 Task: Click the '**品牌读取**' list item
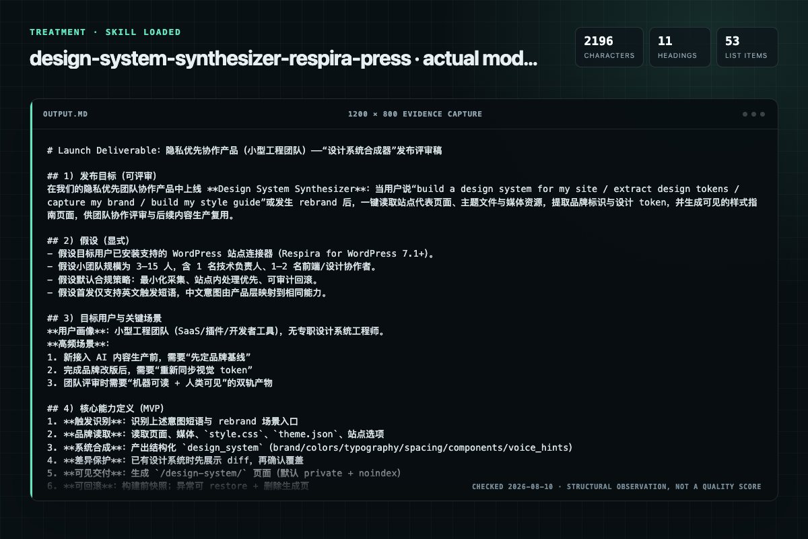(216, 435)
